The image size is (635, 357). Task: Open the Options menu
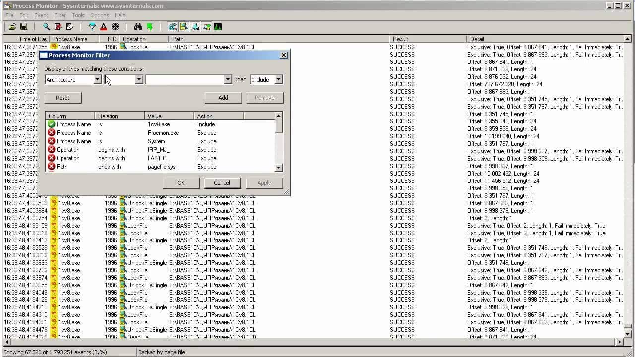(100, 15)
